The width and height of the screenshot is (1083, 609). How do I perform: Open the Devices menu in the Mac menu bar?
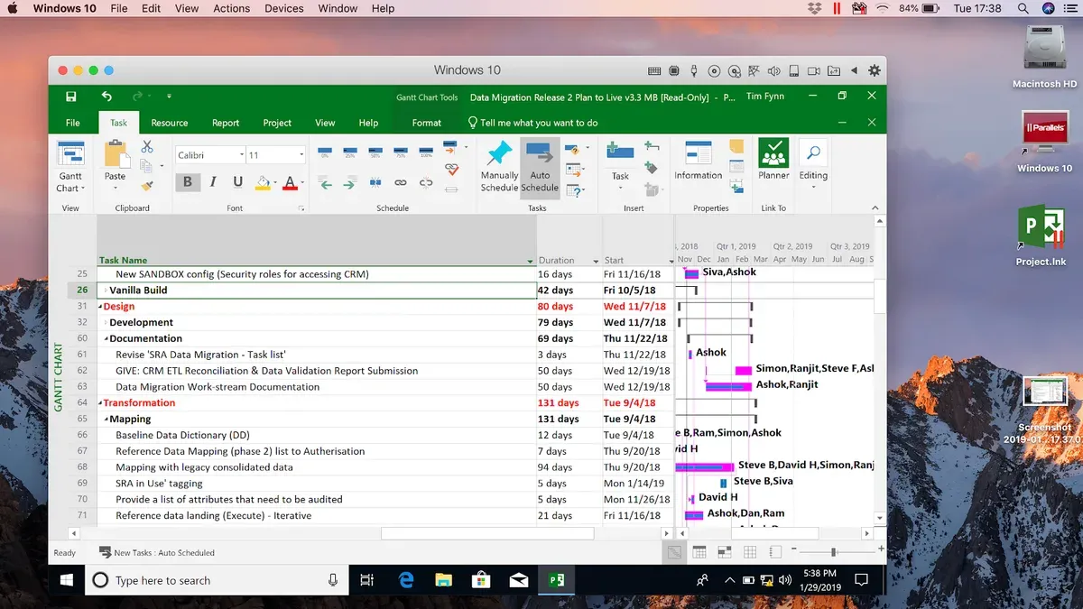[x=284, y=8]
